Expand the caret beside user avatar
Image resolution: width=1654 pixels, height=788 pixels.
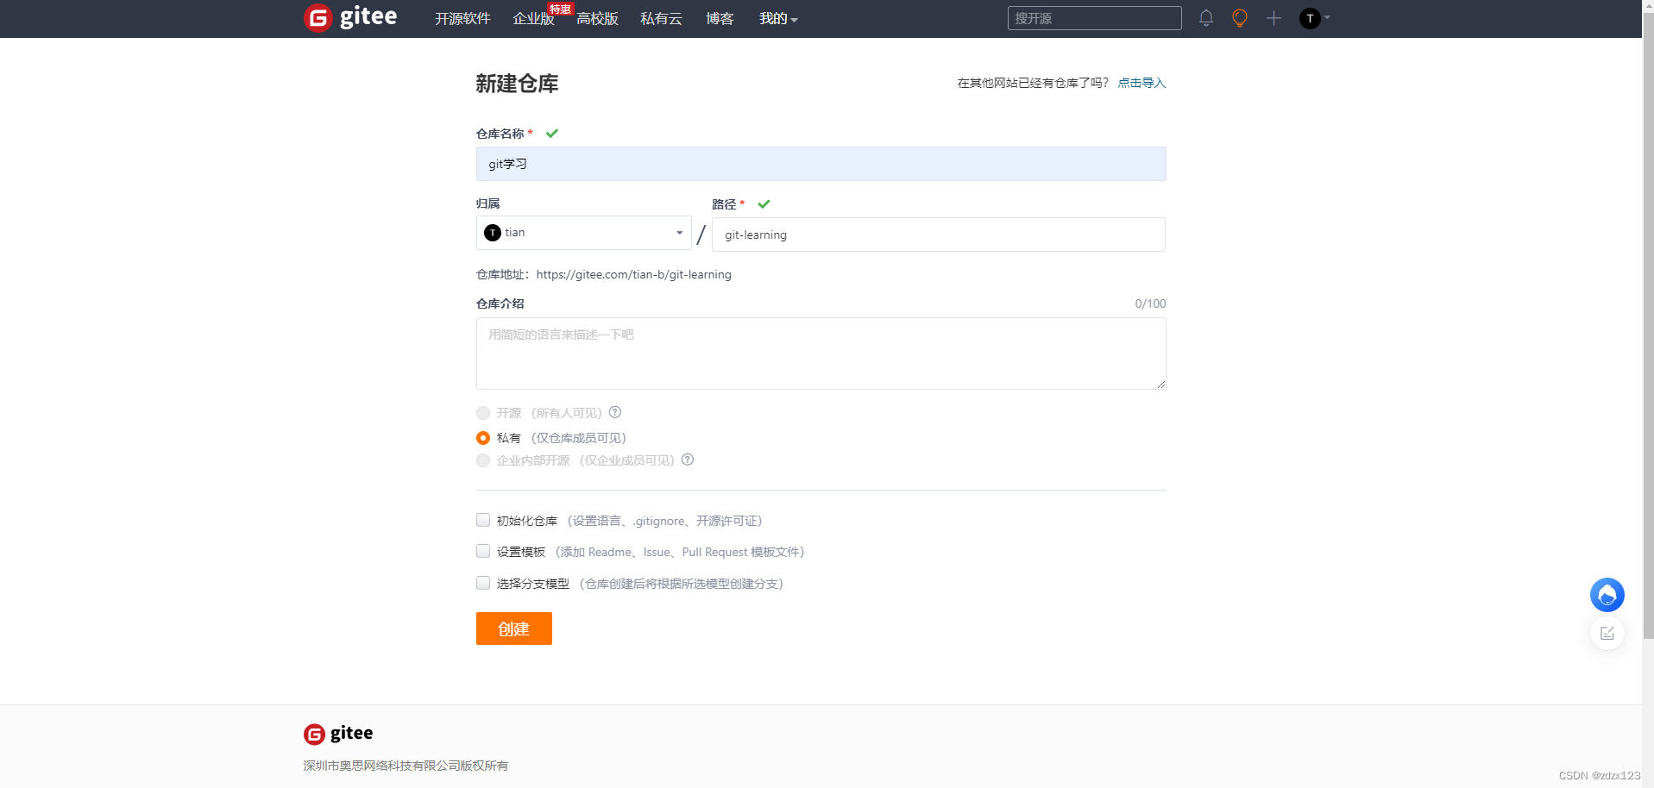click(1327, 17)
